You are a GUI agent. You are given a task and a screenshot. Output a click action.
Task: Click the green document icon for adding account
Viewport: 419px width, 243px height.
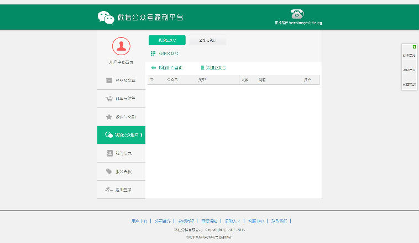coord(202,68)
